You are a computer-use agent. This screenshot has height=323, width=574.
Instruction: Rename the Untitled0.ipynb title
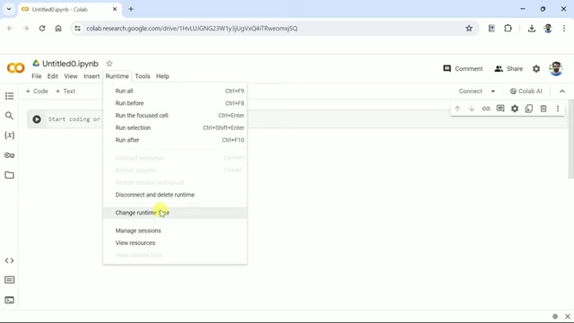click(70, 64)
